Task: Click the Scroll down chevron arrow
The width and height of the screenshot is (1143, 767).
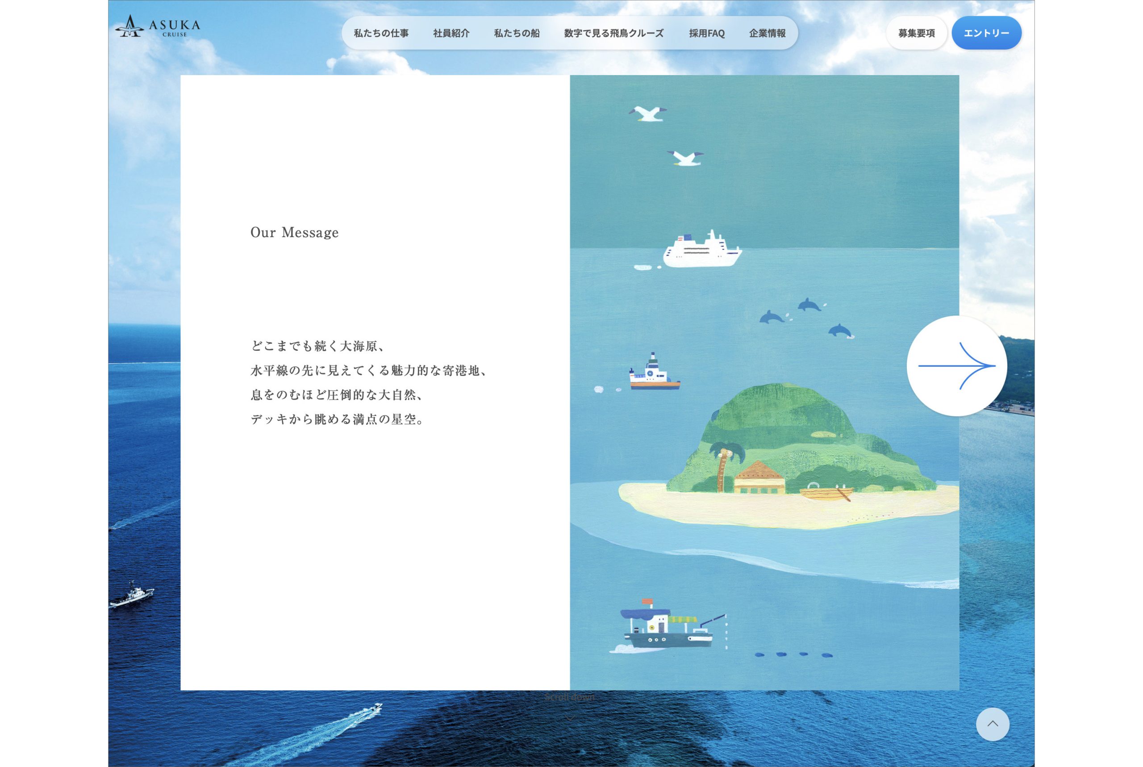Action: click(x=569, y=718)
